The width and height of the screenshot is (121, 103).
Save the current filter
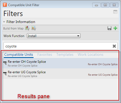click(x=109, y=28)
